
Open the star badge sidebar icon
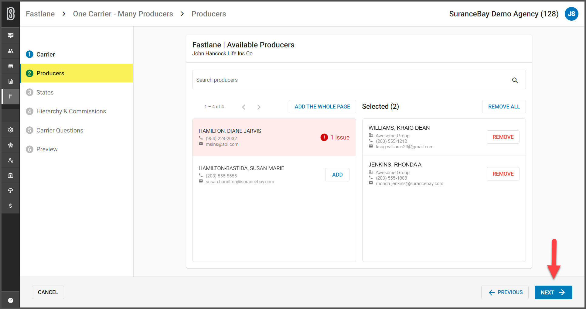11,145
